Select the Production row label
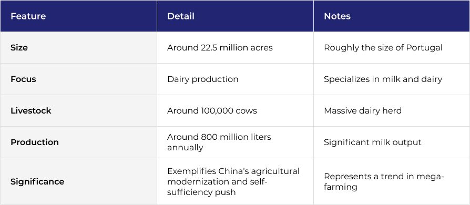 pyautogui.click(x=35, y=142)
